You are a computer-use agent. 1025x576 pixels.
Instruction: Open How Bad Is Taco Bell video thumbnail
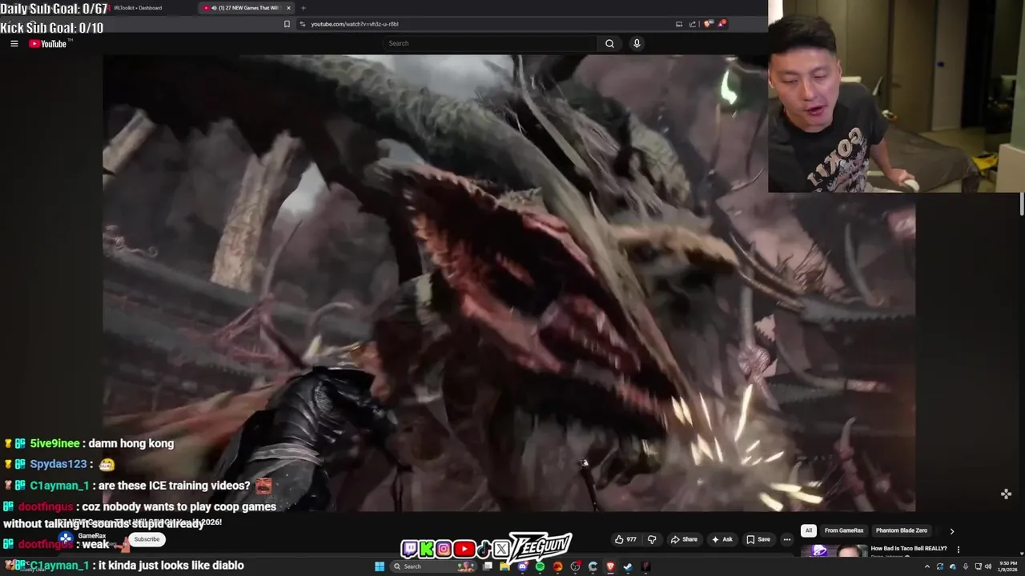point(833,550)
